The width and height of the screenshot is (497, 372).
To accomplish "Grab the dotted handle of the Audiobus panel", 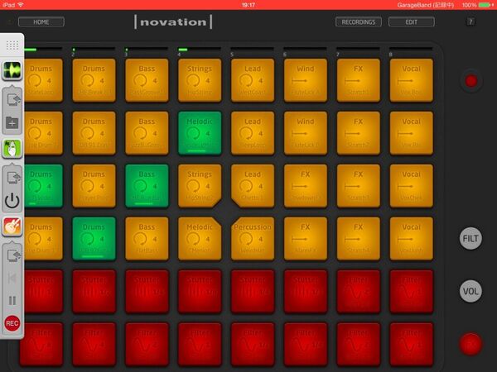I will pos(12,45).
